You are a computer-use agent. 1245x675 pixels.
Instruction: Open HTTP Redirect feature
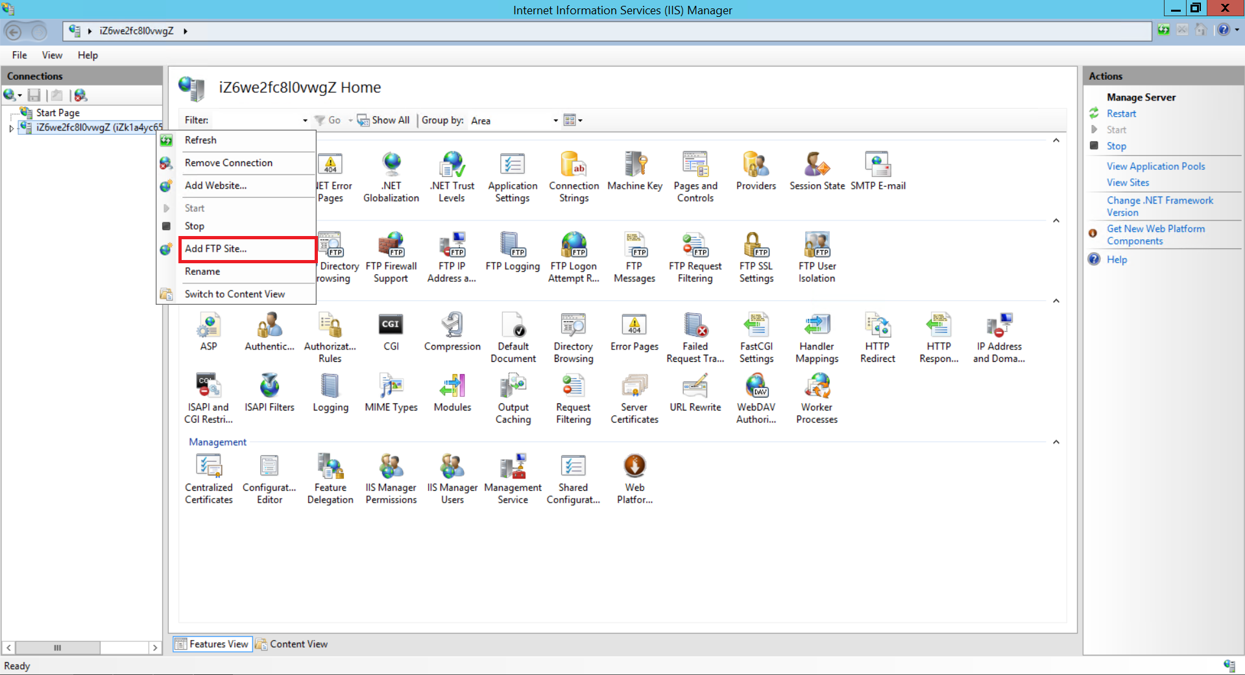coord(878,337)
